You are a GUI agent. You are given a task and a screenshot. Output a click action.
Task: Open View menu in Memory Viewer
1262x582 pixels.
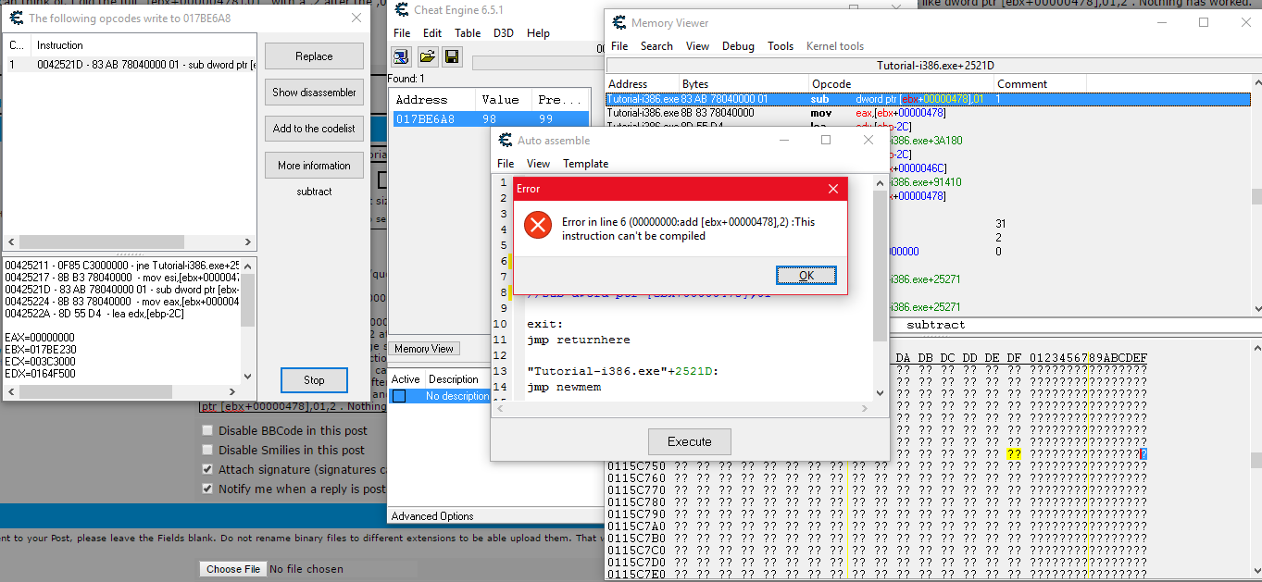pos(697,46)
